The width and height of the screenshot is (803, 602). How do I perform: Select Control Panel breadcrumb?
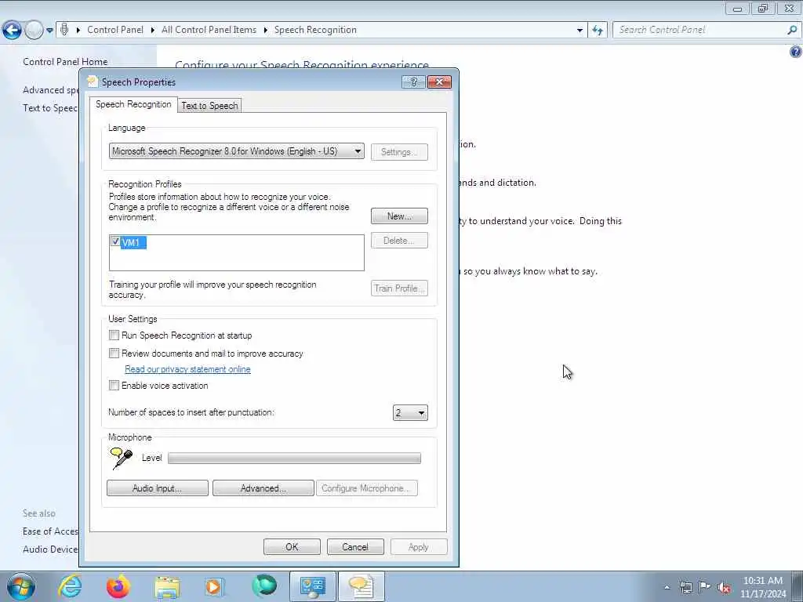pyautogui.click(x=115, y=30)
